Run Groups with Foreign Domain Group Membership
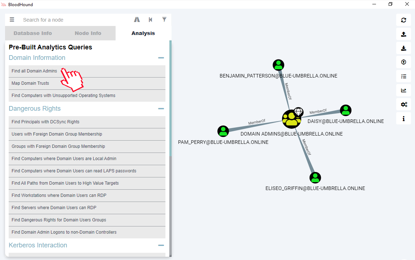415x260 pixels. point(87,146)
